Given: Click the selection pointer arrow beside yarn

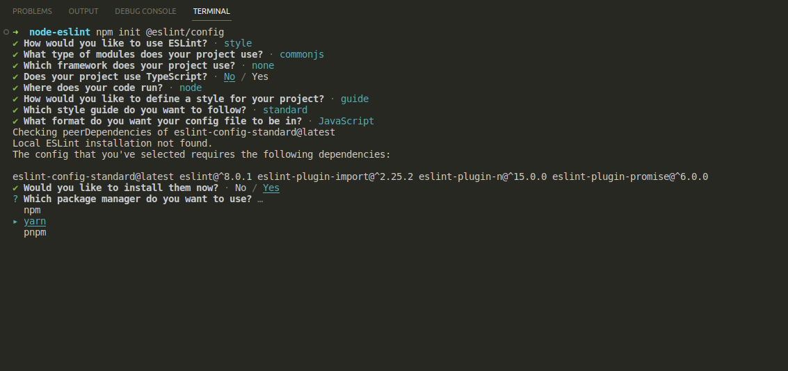Looking at the screenshot, I should (x=15, y=222).
